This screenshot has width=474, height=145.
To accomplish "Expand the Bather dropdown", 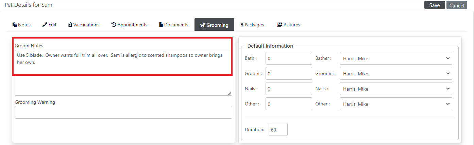I will point(396,58).
